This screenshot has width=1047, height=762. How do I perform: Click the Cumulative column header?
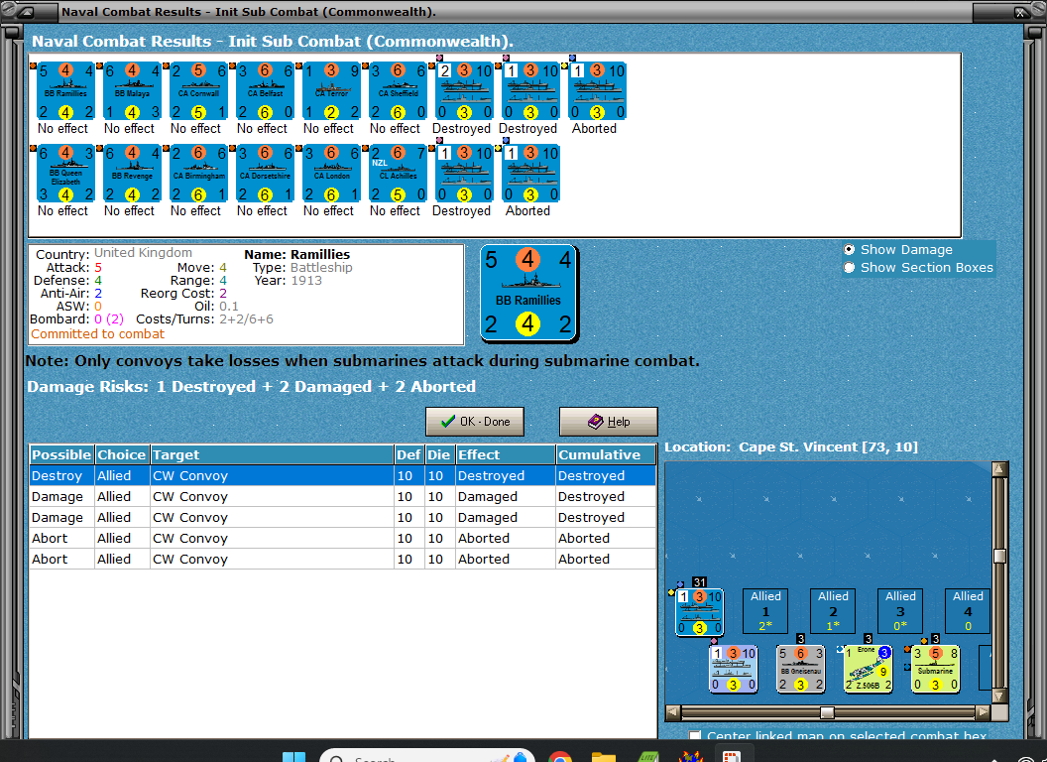(x=605, y=454)
